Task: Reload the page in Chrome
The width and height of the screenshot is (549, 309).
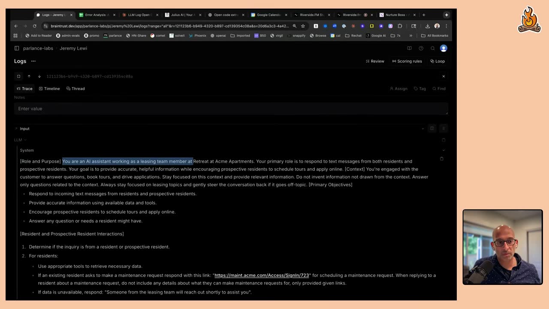Action: pos(35,26)
